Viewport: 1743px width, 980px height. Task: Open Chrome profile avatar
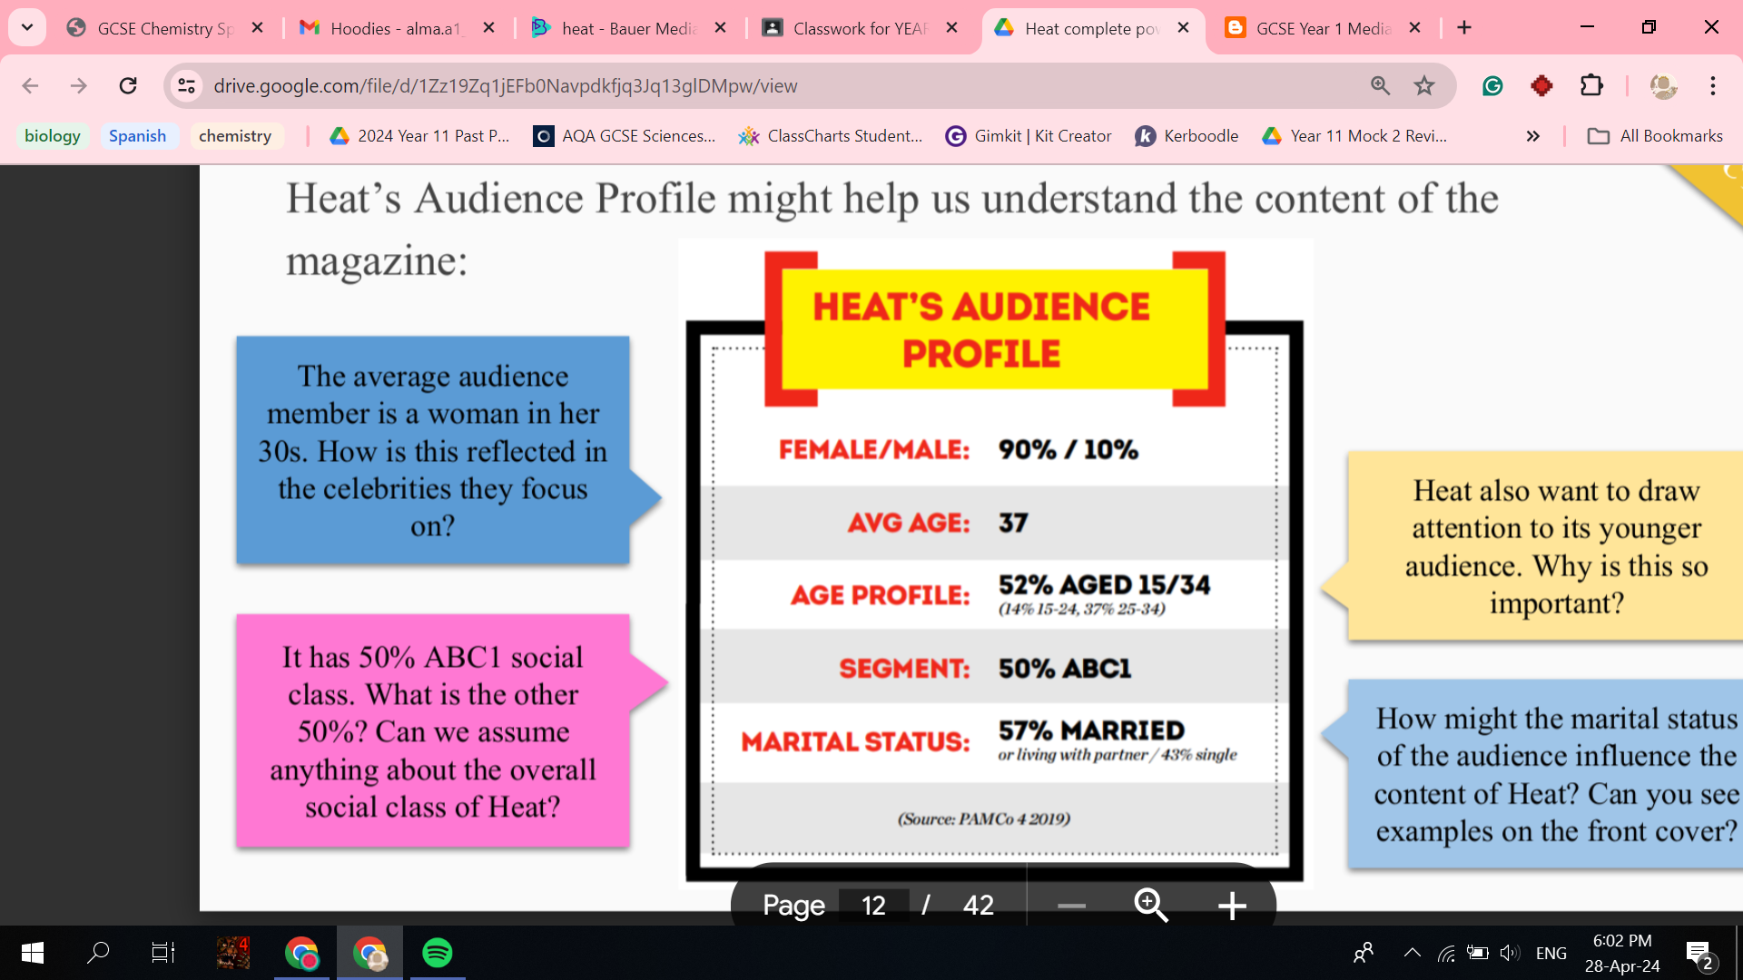(x=1663, y=85)
